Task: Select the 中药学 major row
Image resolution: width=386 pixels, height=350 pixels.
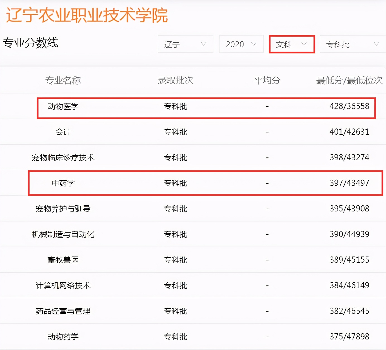Action: click(63, 183)
